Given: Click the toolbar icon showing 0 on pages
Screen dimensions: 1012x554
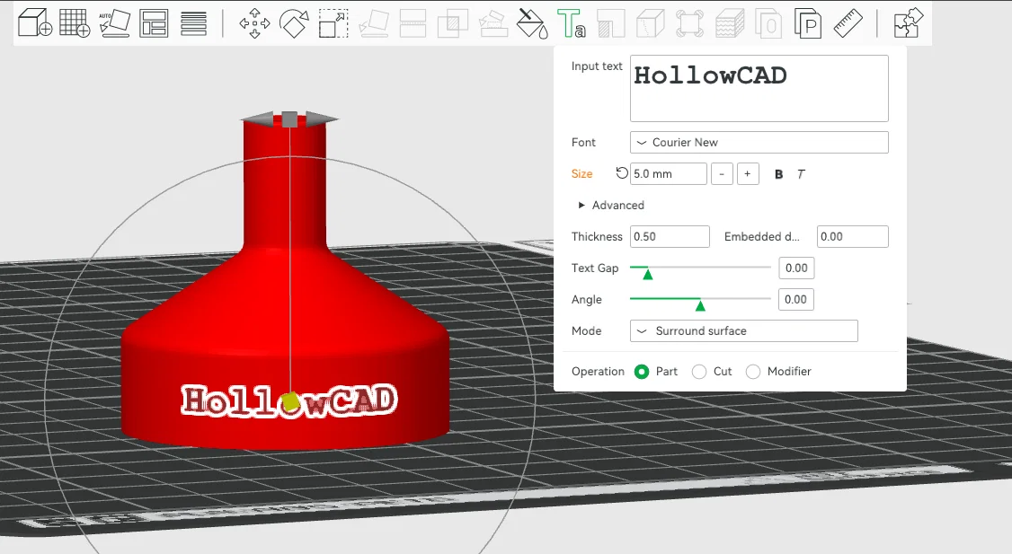Looking at the screenshot, I should 768,24.
